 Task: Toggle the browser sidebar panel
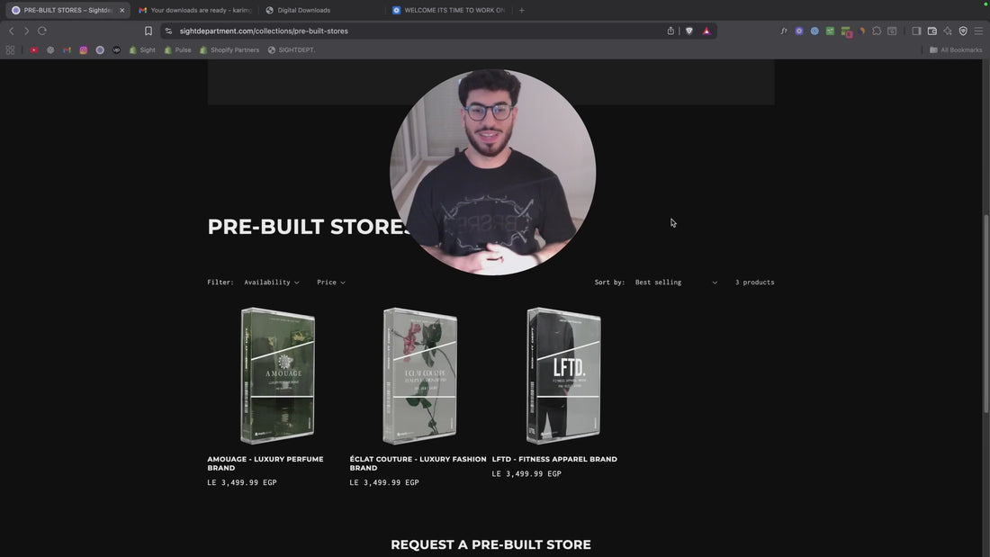click(916, 31)
